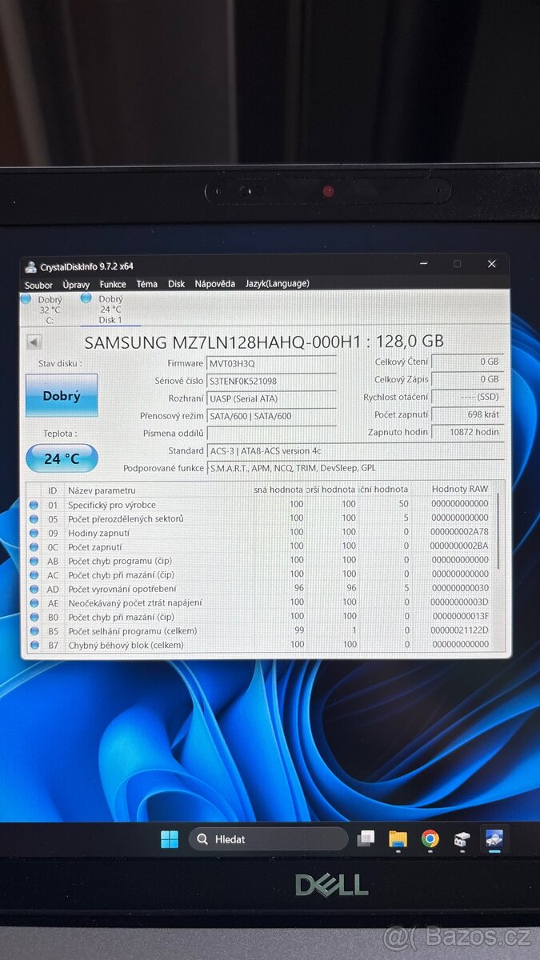Select the blue status dot for Disk 1
Screen dimensions: 540x960
click(86, 298)
